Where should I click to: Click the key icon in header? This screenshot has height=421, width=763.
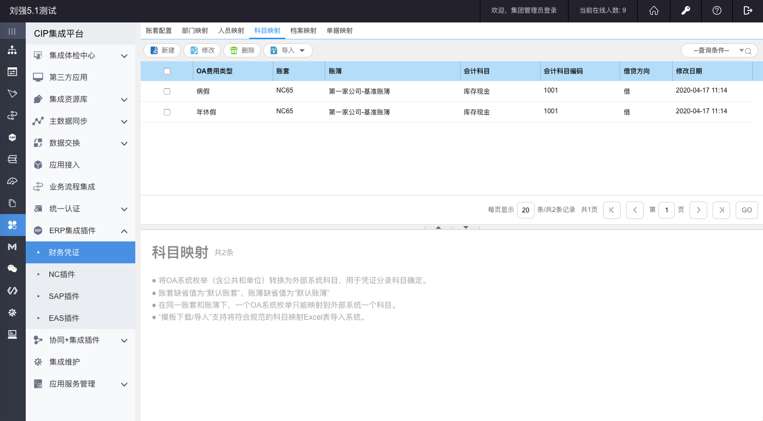[x=685, y=10]
